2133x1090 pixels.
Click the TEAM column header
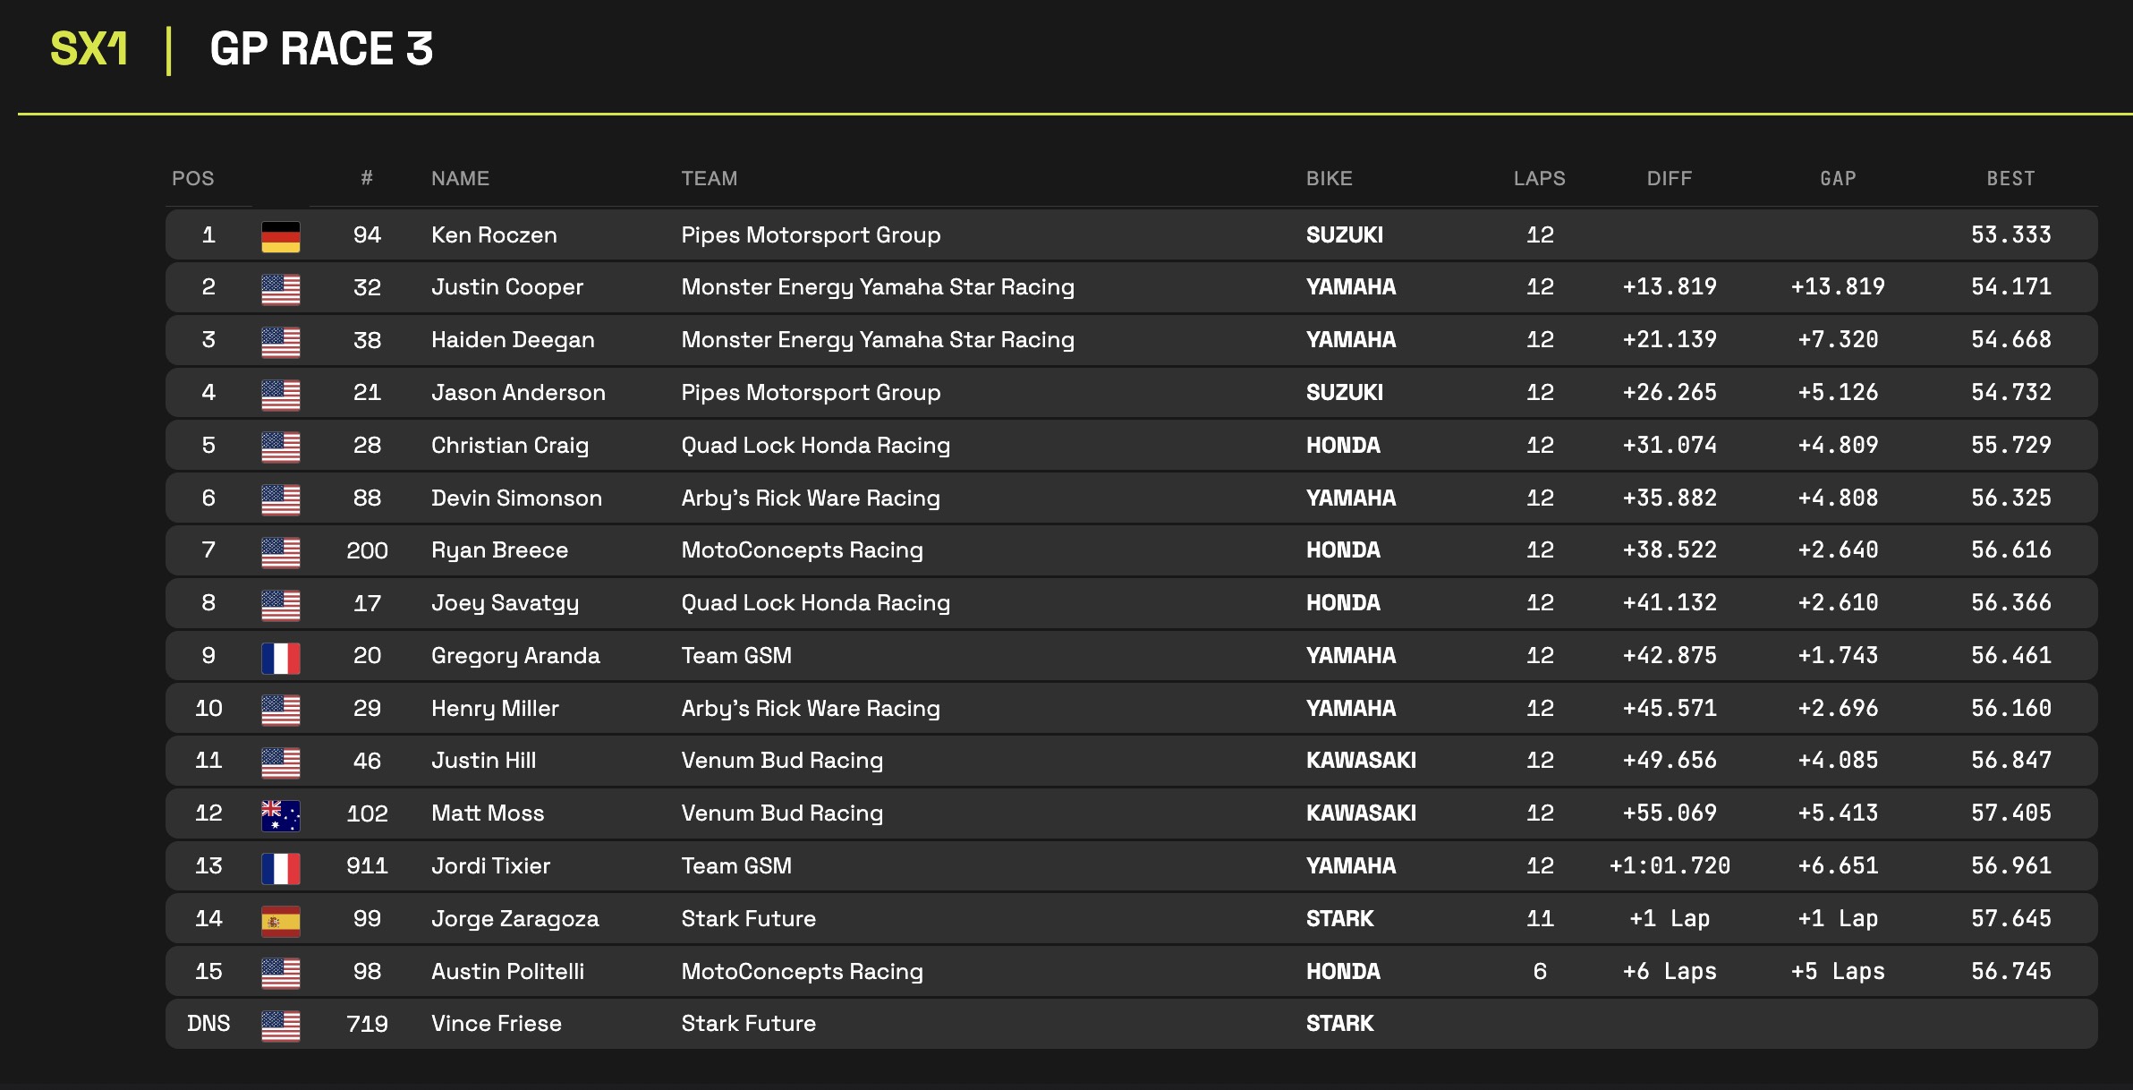click(x=710, y=178)
